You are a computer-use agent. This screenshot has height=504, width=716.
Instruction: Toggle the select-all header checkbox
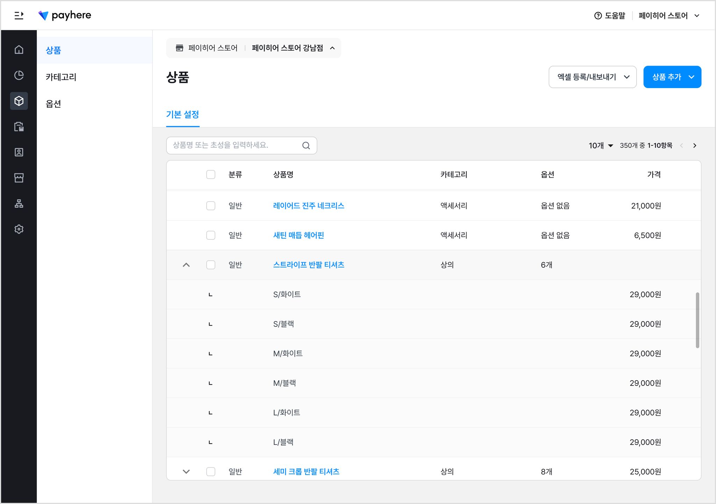[x=211, y=174]
